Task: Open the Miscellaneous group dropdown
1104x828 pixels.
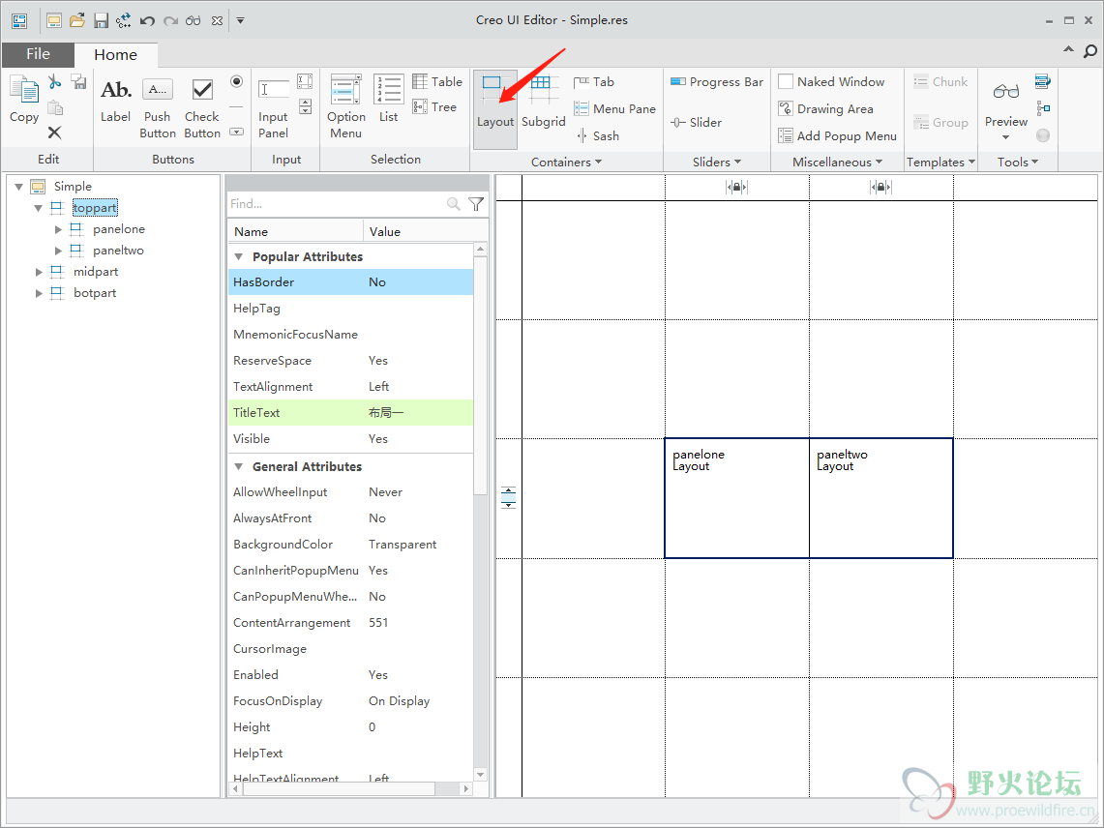Action: (837, 162)
